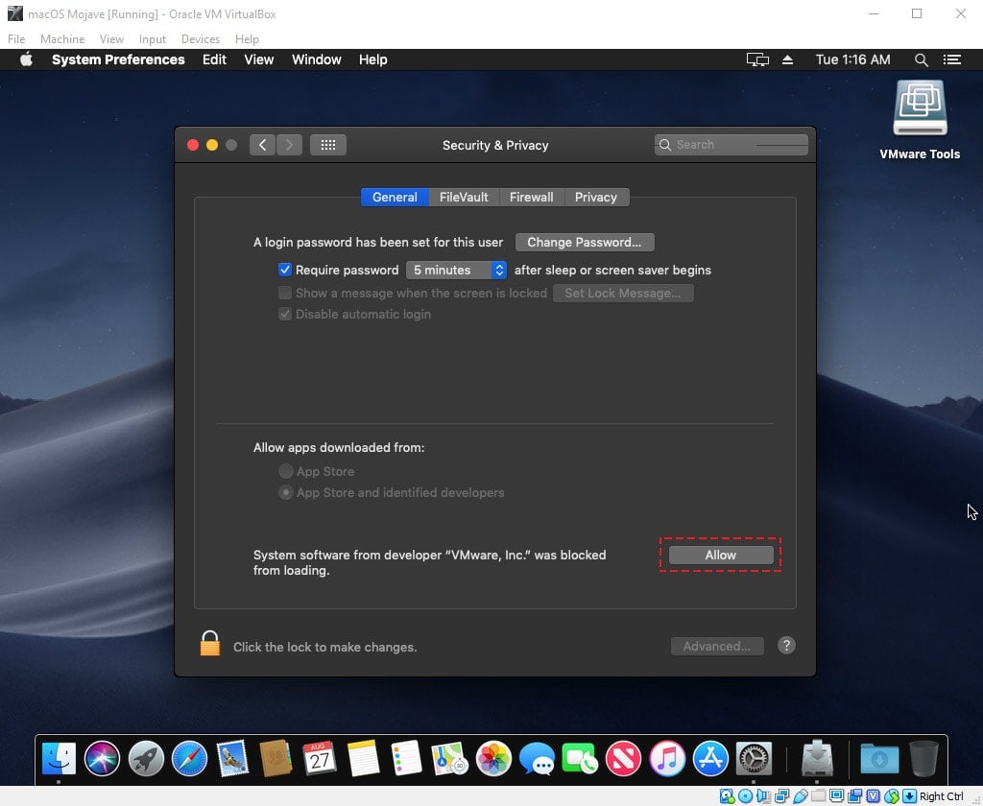The height and width of the screenshot is (806, 983).
Task: Open iTunes music note icon
Action: (667, 758)
